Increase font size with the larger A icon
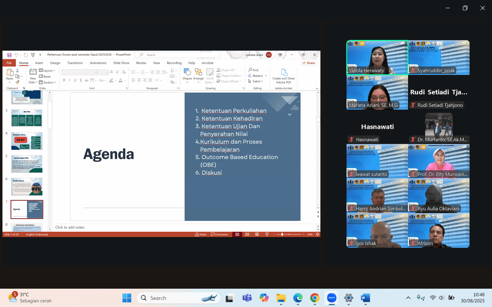Image resolution: width=492 pixels, height=307 pixels. 112,72
